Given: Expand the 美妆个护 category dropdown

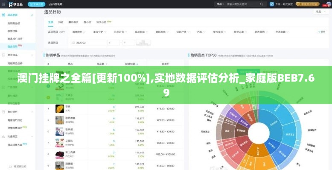Looking at the screenshot, I should click(x=99, y=32).
